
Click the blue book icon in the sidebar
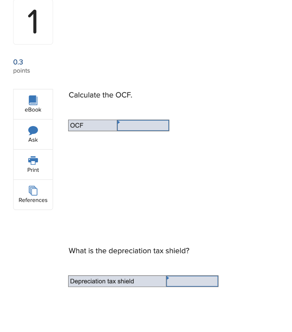click(33, 99)
